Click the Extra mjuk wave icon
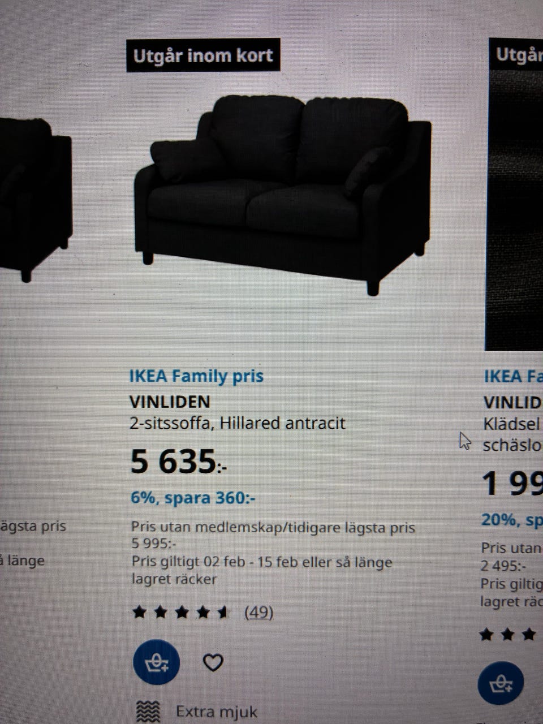Image resolution: width=543 pixels, height=724 pixels. pos(148,712)
